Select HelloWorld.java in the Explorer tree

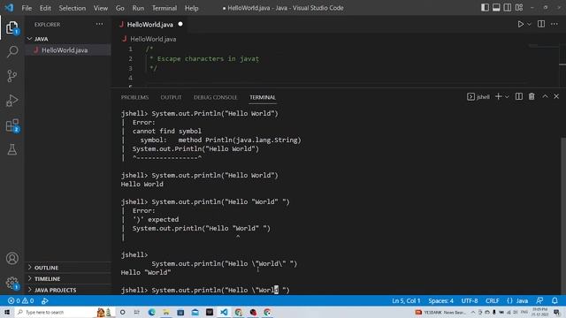(68, 50)
